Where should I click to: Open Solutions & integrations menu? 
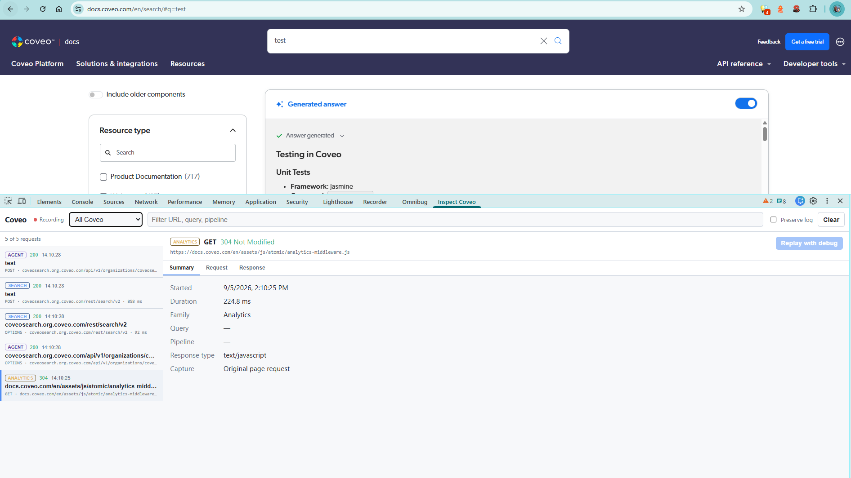tap(117, 64)
